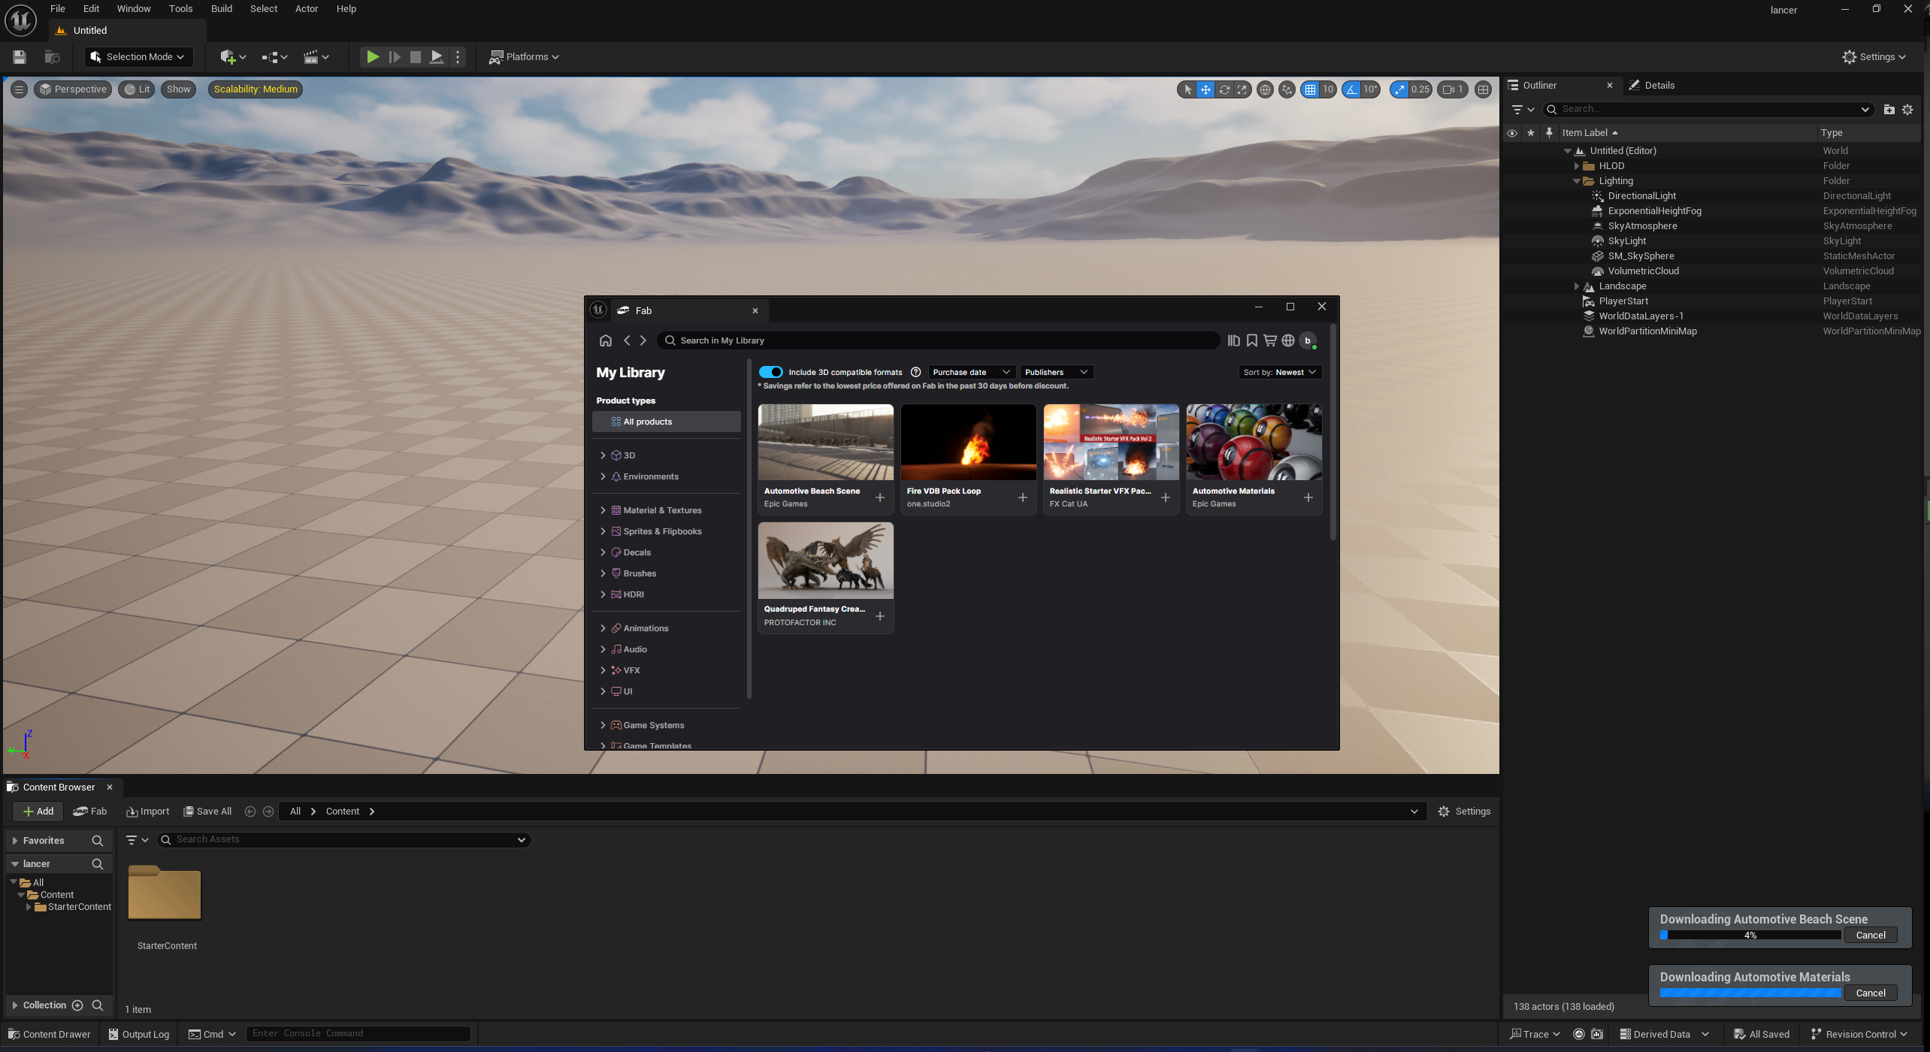Change the Sort by Newest dropdown
Image resolution: width=1930 pixels, height=1052 pixels.
(x=1279, y=372)
